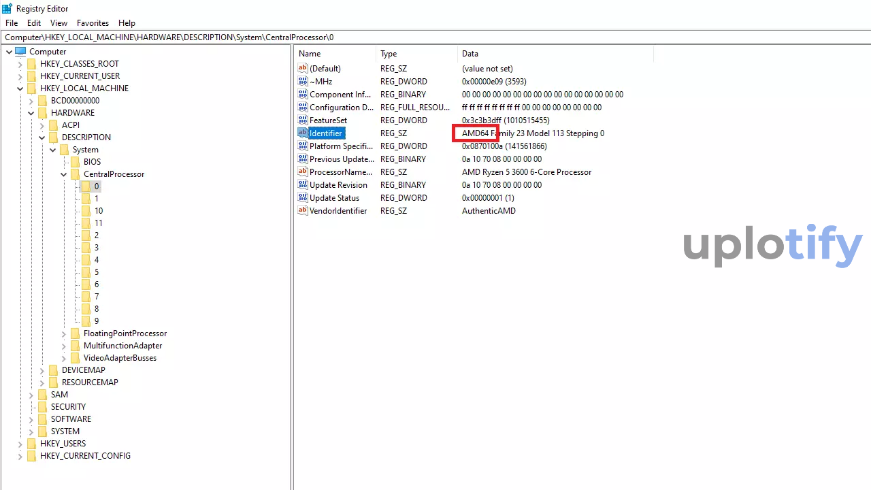Viewport: 871px width, 490px height.
Task: Click the ~MHz DWORD value icon
Action: 303,81
